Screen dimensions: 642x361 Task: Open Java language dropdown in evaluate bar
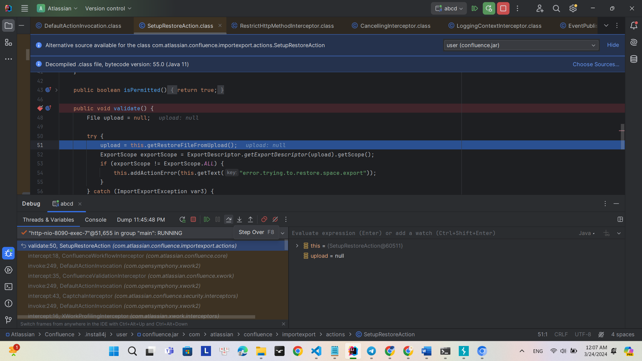(587, 233)
